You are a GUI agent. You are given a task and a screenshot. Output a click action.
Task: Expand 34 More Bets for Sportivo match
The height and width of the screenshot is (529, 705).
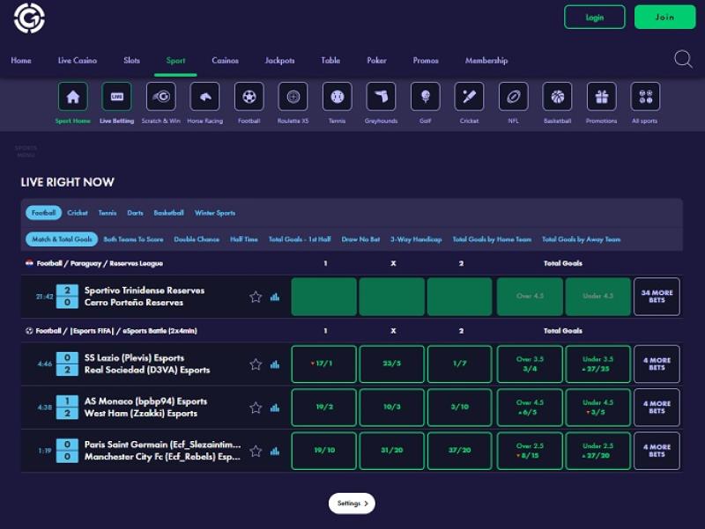click(657, 297)
